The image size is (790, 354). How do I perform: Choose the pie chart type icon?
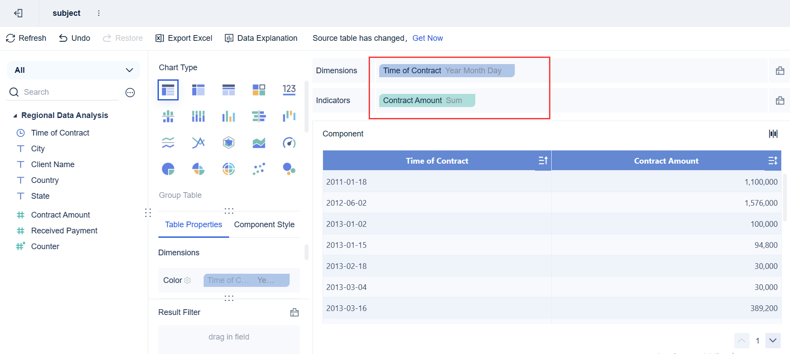click(168, 169)
